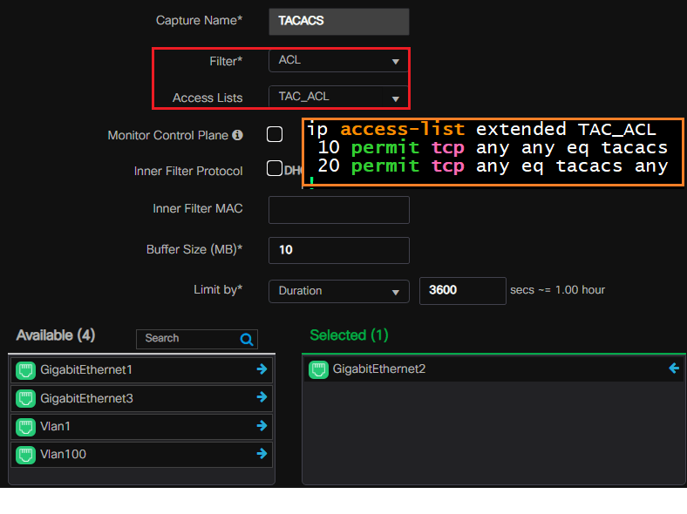Toggle the Inner Filter Protocol checkbox

[275, 169]
